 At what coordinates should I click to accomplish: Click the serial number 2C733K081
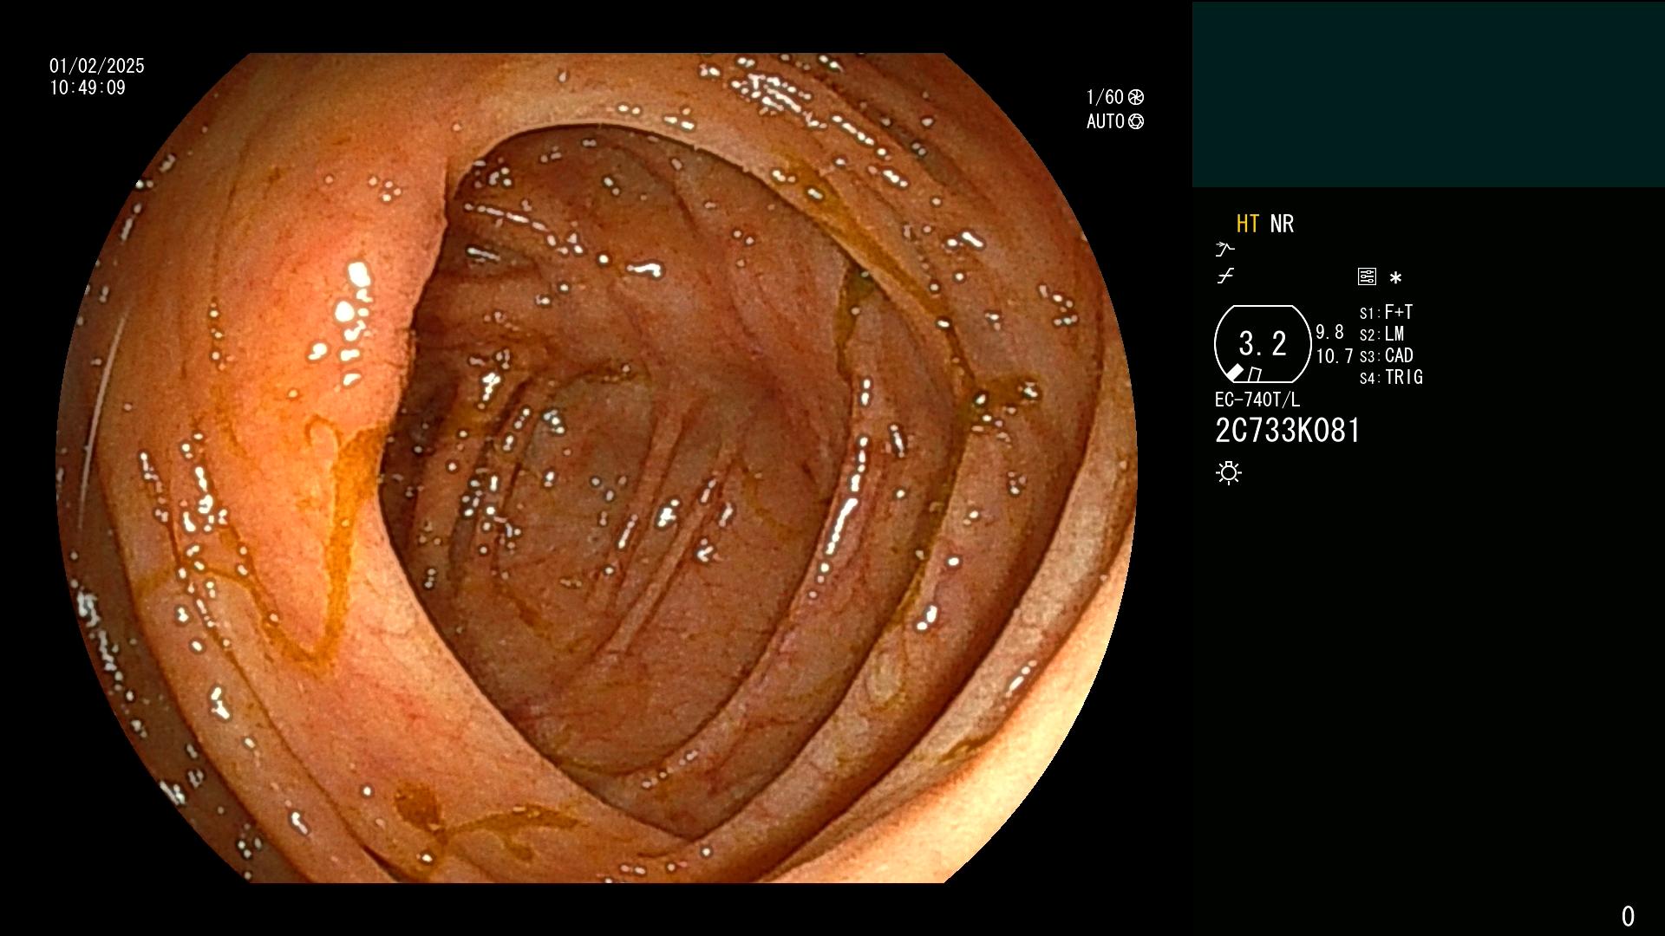(1288, 431)
